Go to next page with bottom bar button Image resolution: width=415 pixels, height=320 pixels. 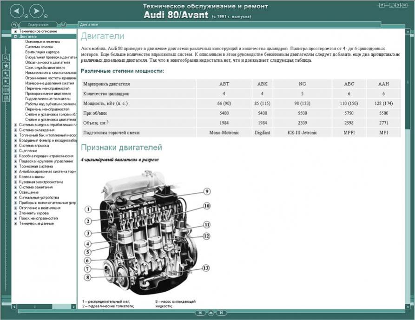221,313
